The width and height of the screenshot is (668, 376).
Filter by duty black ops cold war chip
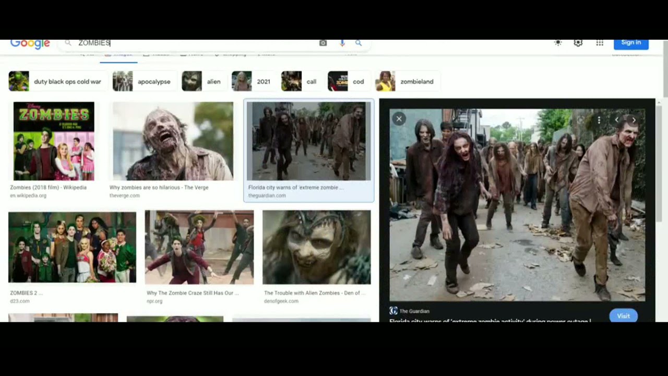tap(57, 81)
